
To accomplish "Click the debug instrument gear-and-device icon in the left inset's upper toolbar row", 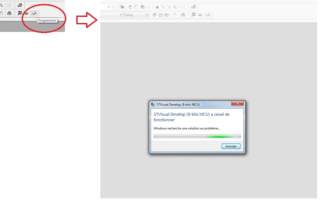I will (20, 5).
